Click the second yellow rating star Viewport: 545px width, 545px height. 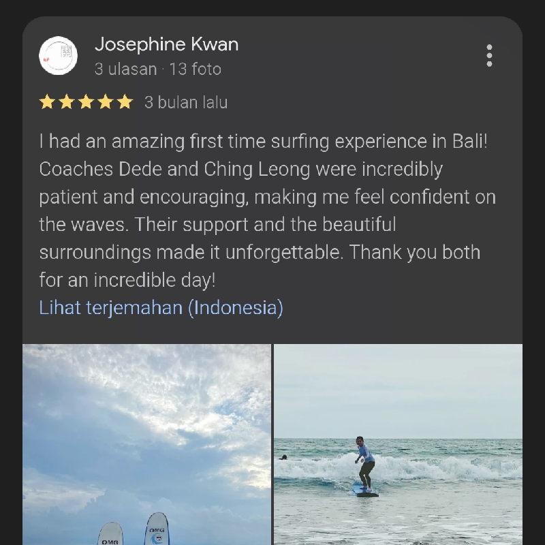pos(67,102)
